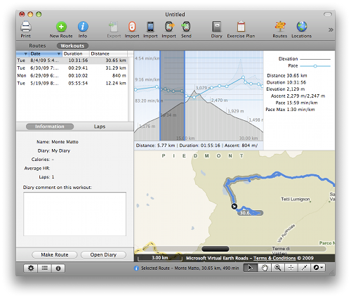Sort by Duration column header
Viewport: 351px width, 298px height.
coord(76,53)
